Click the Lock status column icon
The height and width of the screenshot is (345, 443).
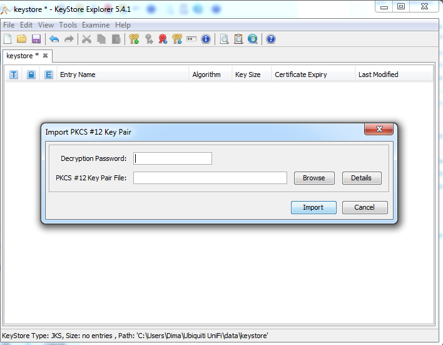(x=31, y=75)
